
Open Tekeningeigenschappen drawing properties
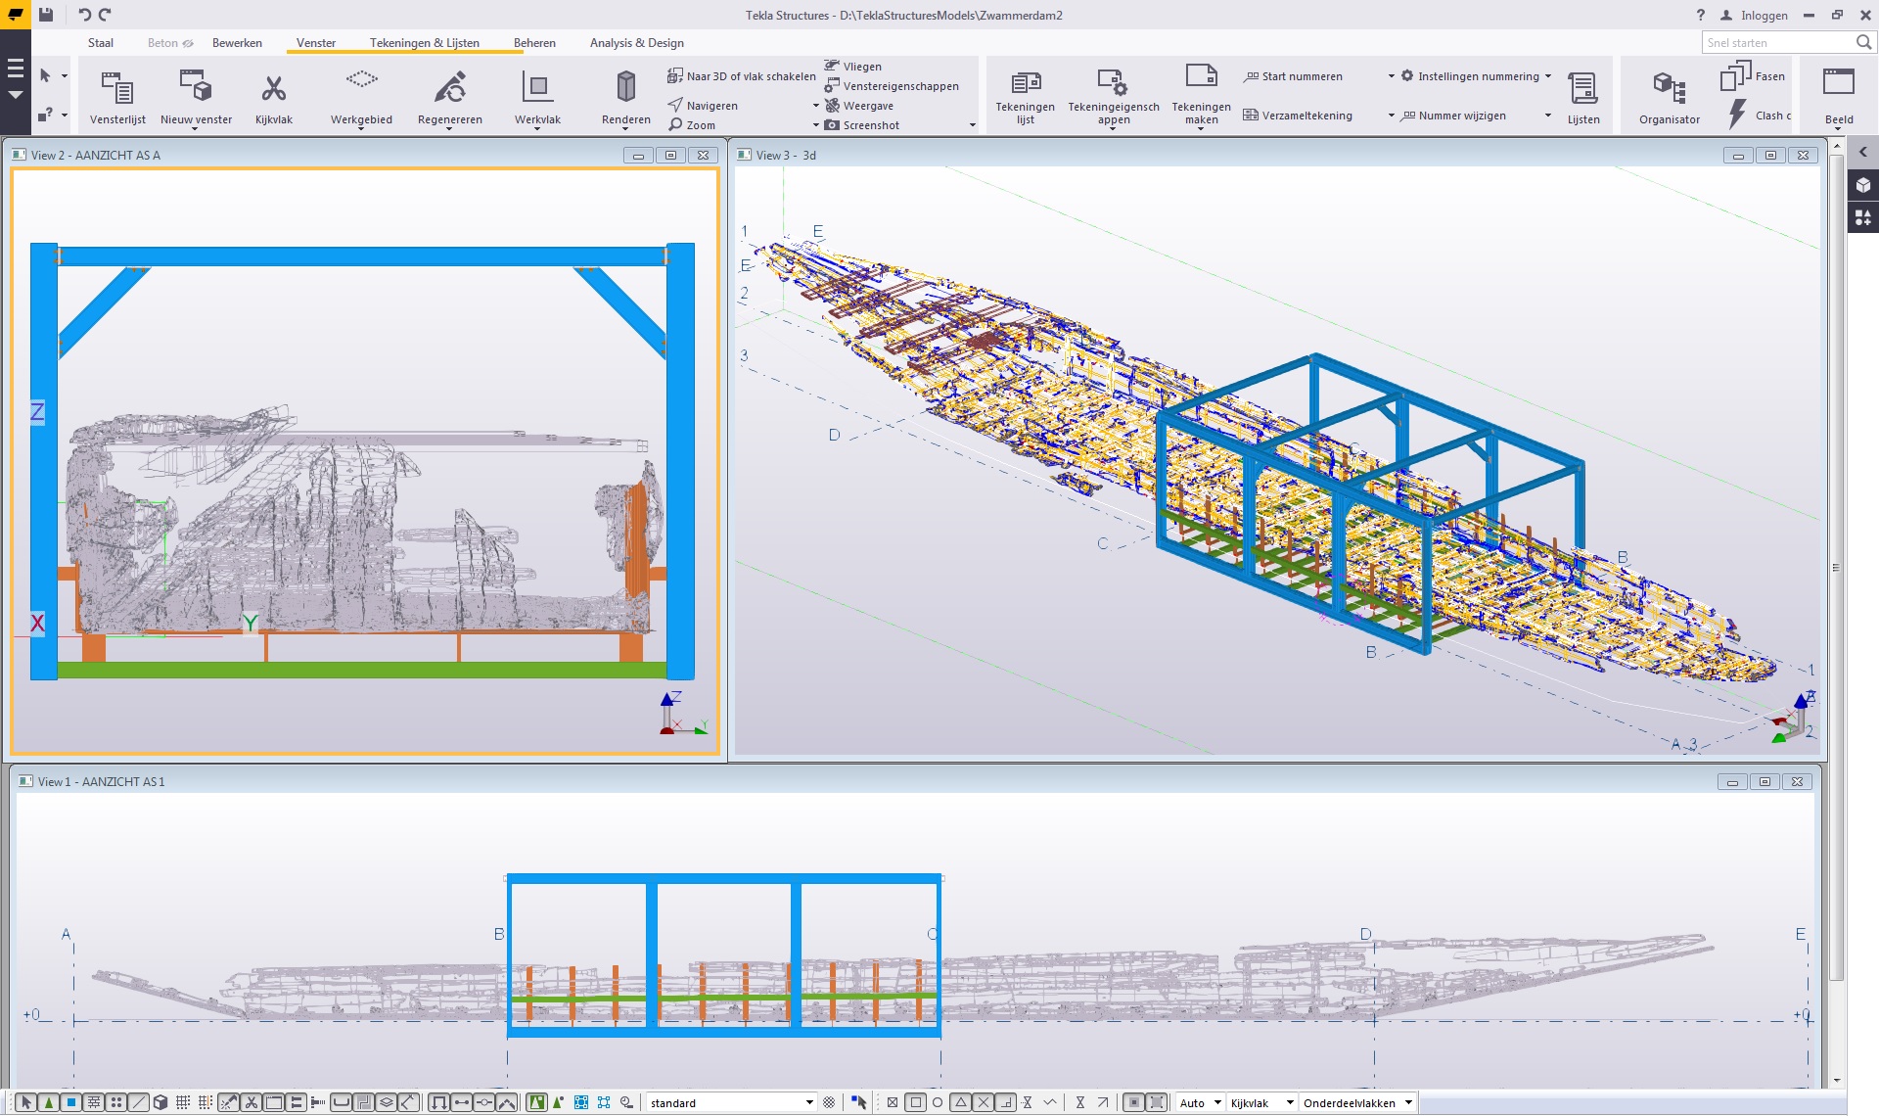(1113, 97)
